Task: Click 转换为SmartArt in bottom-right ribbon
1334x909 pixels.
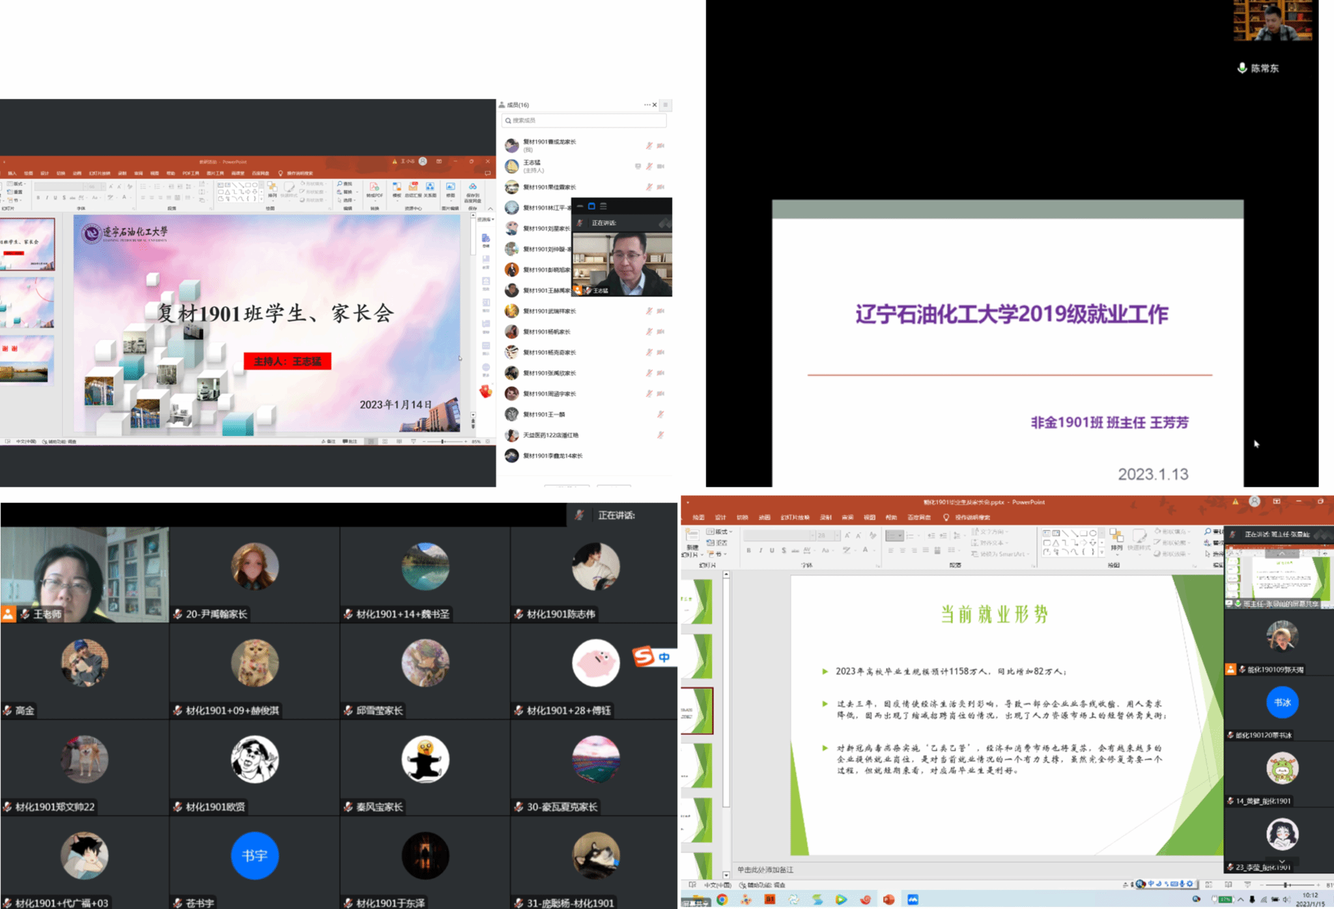Action: 1000,554
